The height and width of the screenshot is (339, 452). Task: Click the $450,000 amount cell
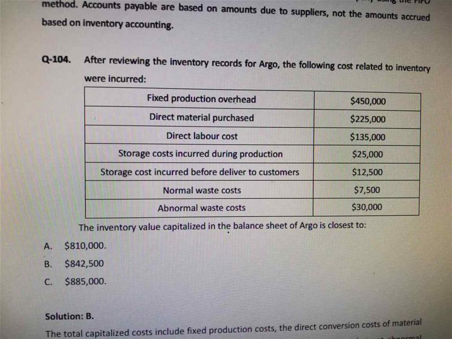[368, 101]
